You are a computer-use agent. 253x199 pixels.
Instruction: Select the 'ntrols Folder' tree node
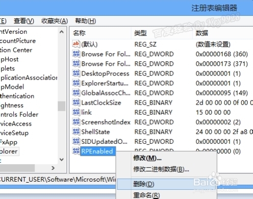(x=19, y=114)
